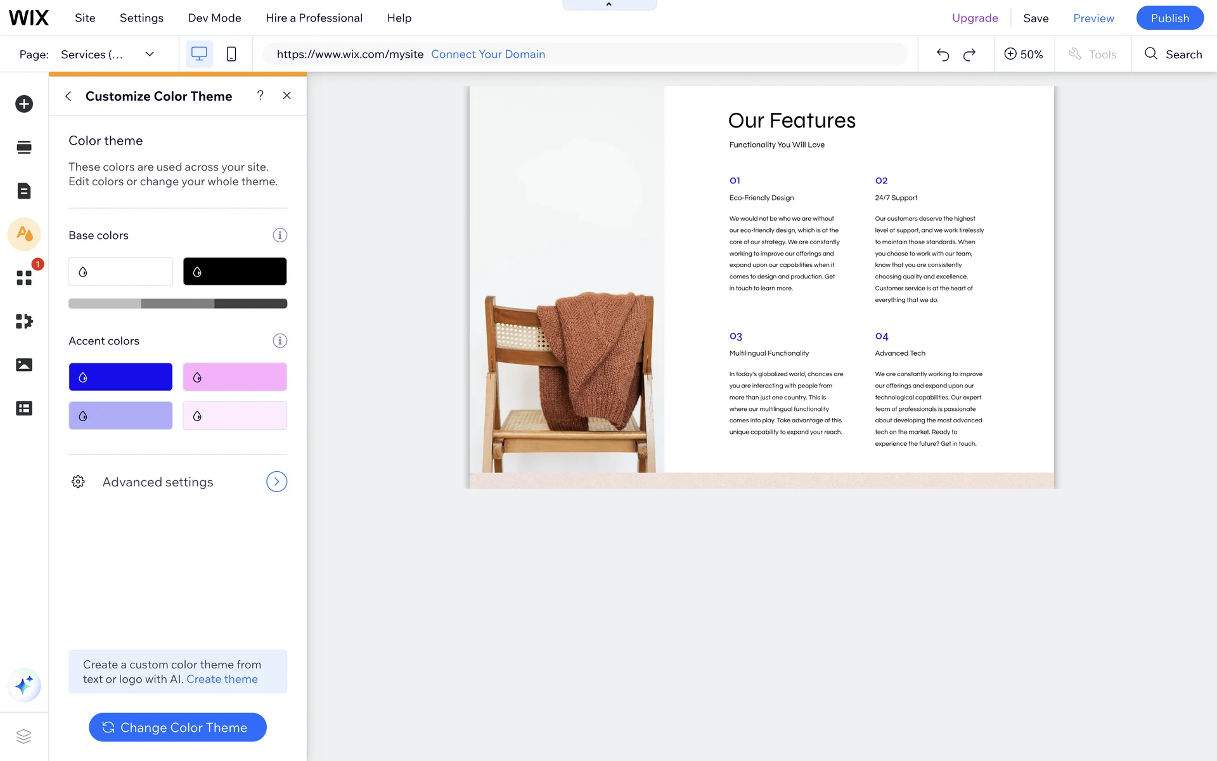Image resolution: width=1217 pixels, height=761 pixels.
Task: Open the Dev Mode menu
Action: click(214, 18)
